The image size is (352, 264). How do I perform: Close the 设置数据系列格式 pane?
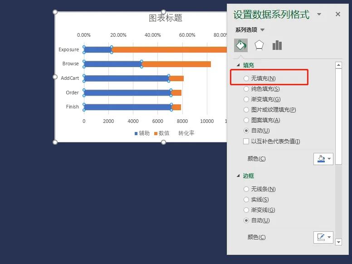[x=337, y=15]
